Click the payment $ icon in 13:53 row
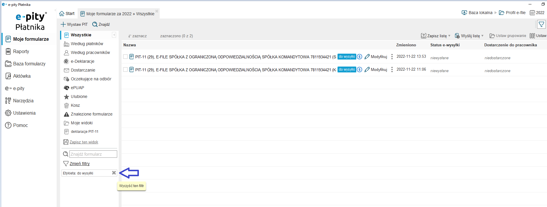The height and width of the screenshot is (207, 547). [x=359, y=57]
